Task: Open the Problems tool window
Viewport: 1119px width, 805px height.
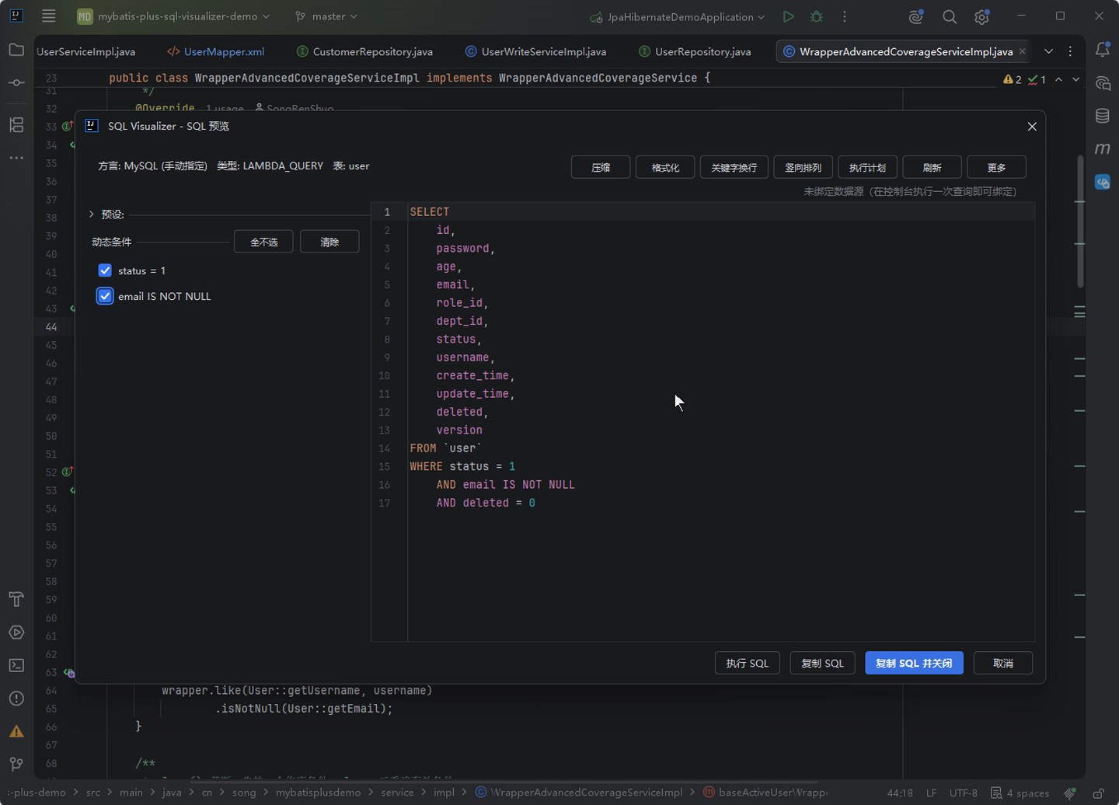Action: 16,699
